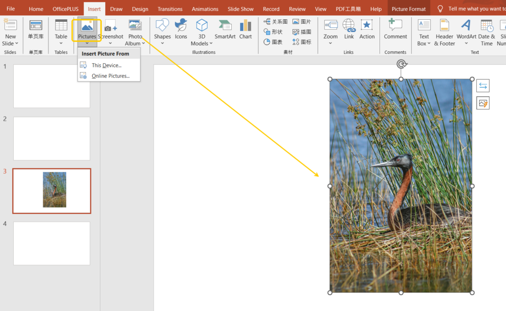The width and height of the screenshot is (506, 311).
Task: Click the WordArt icon
Action: pyautogui.click(x=466, y=26)
